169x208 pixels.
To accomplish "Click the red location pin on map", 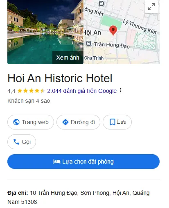I will coord(113,31).
